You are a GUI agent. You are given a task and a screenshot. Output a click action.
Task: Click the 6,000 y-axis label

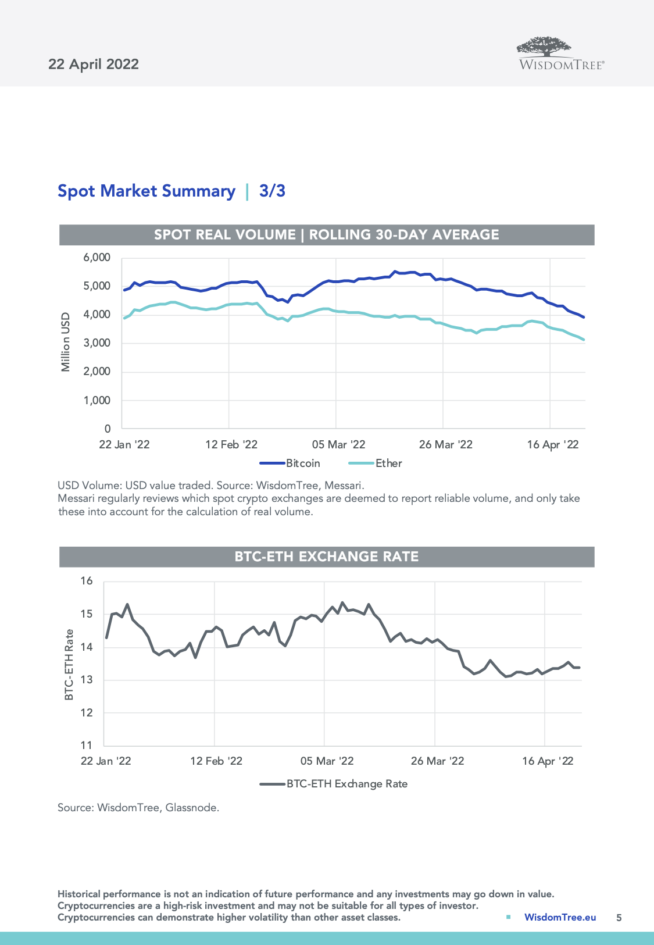point(97,258)
